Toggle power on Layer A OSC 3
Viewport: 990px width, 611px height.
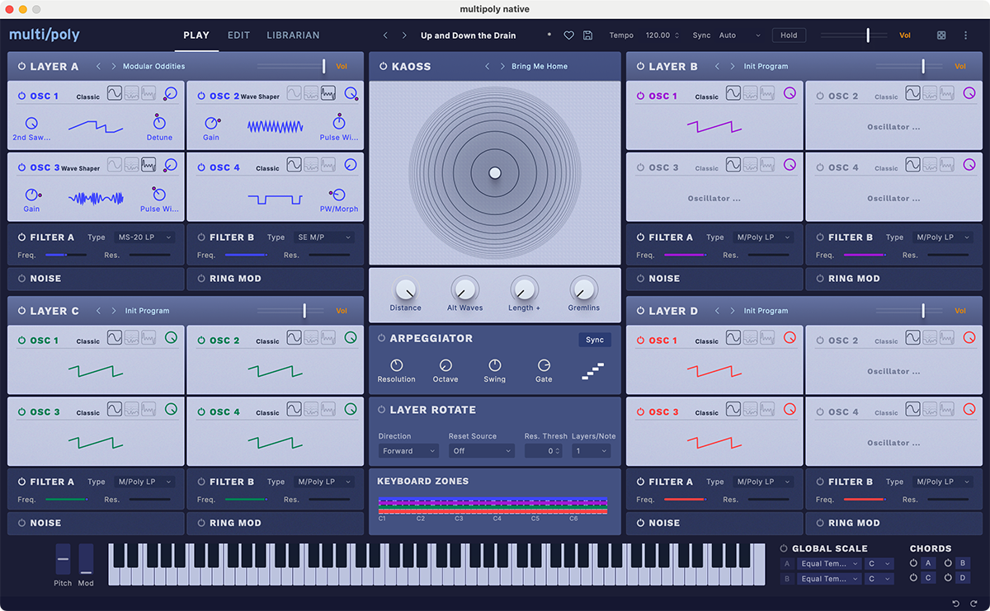[21, 166]
